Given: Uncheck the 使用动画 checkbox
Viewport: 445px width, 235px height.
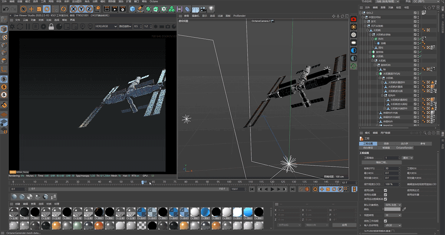Looking at the screenshot, I should [386, 190].
